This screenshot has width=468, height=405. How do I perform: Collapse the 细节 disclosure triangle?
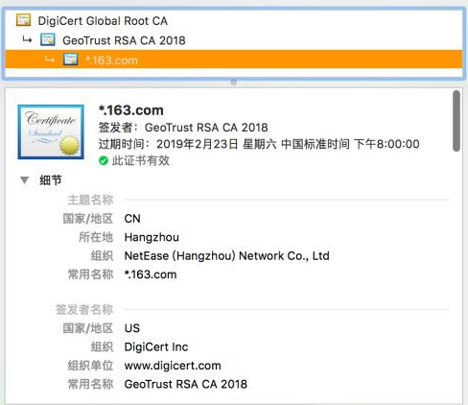pyautogui.click(x=25, y=180)
